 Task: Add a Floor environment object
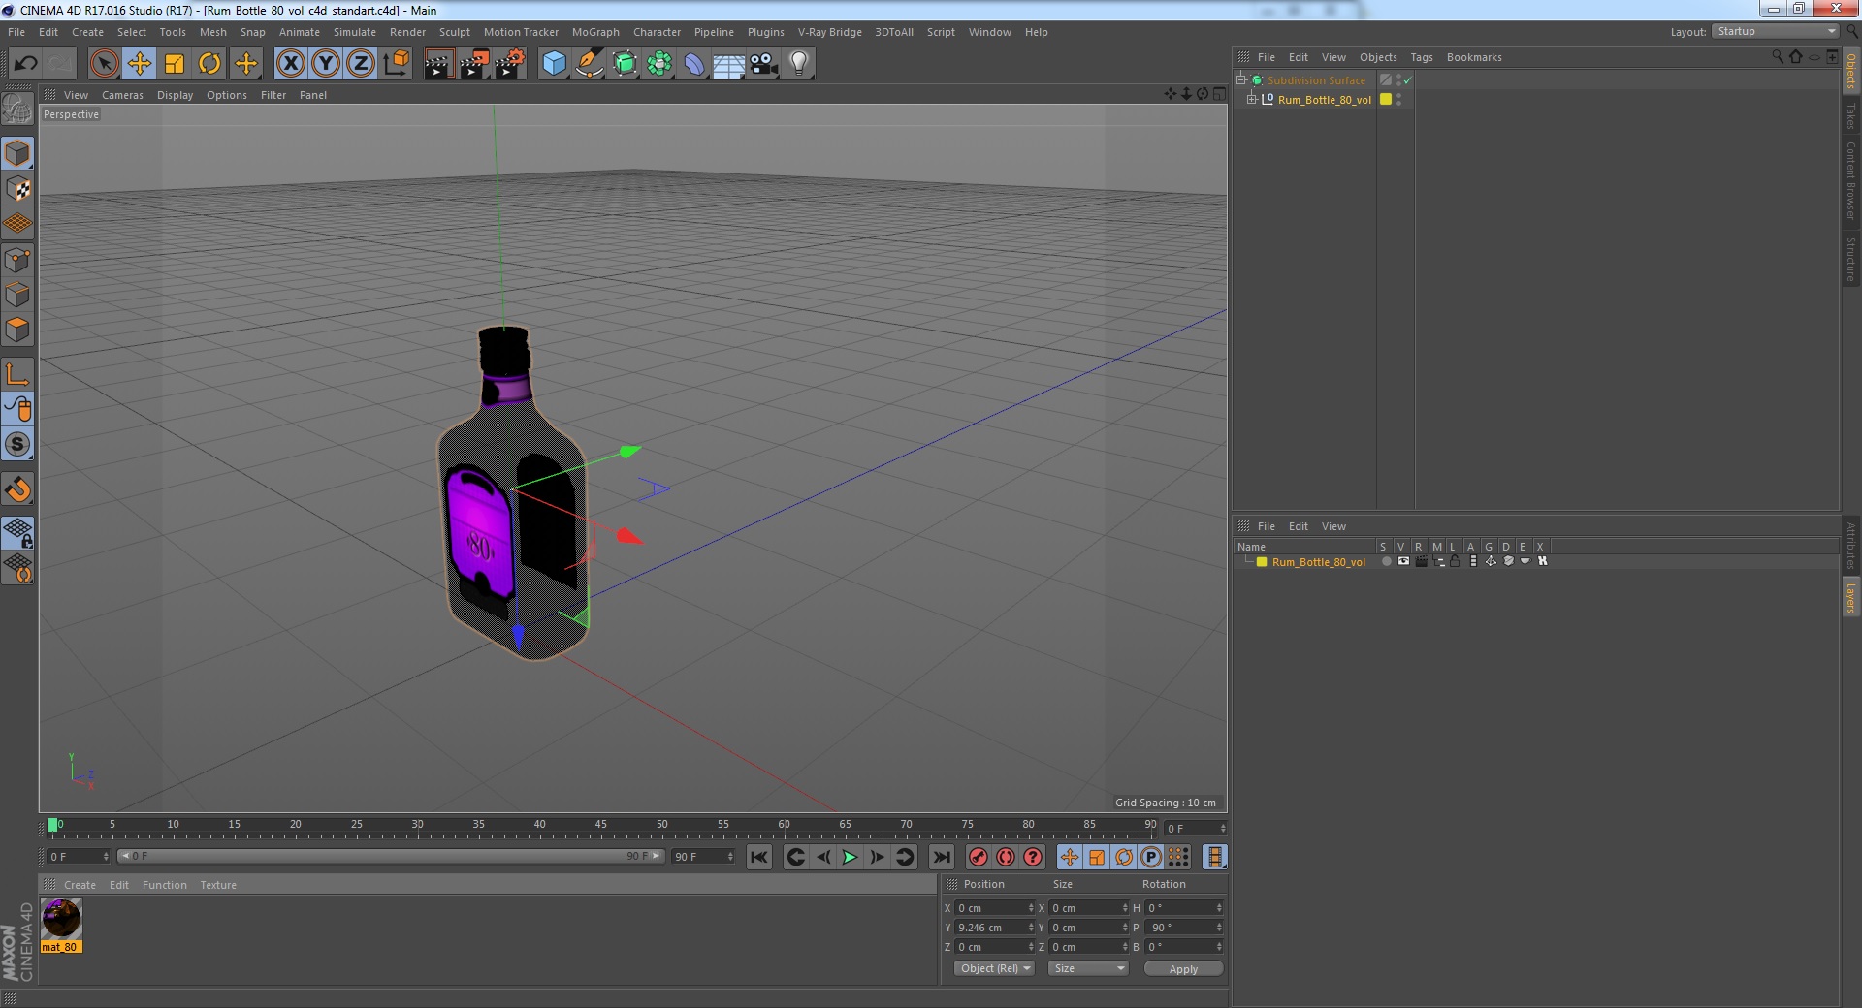click(x=729, y=64)
